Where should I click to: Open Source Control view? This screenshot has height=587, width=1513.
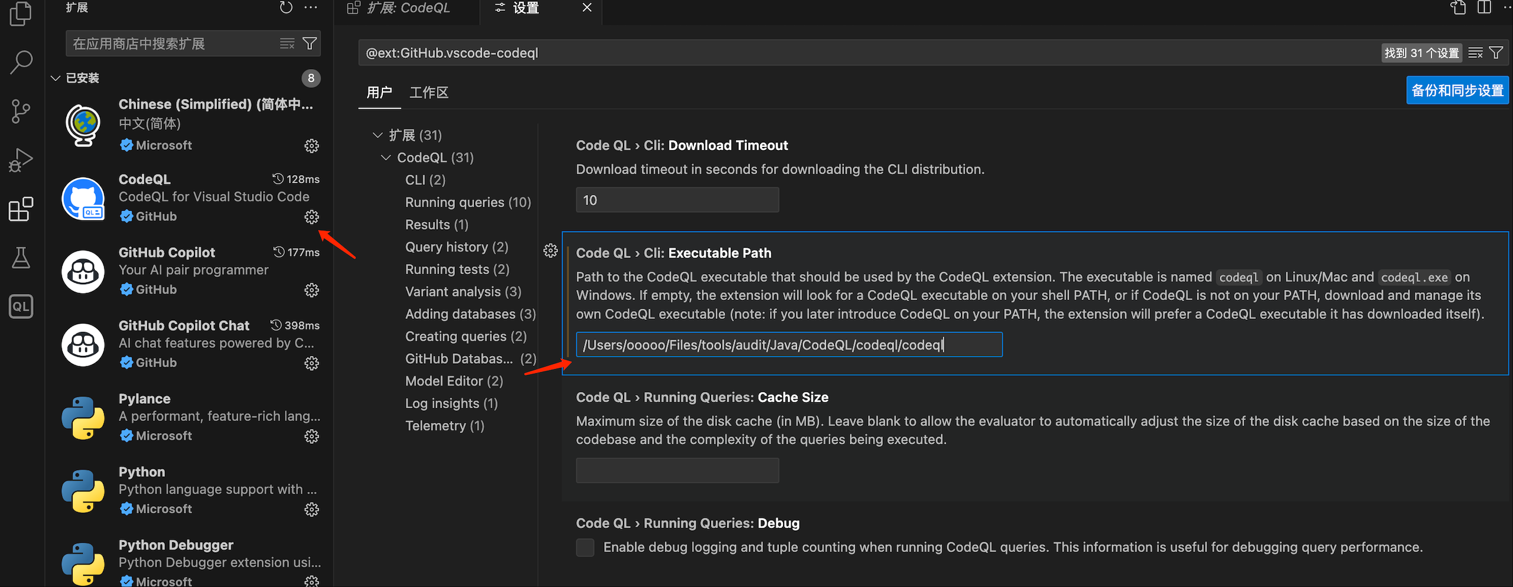click(21, 111)
